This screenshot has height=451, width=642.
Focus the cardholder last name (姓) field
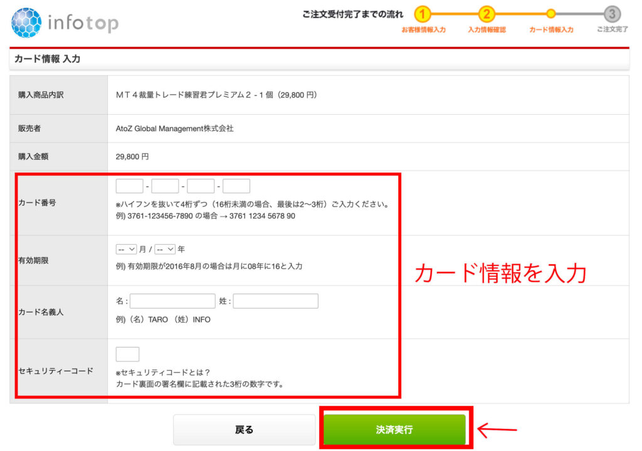[275, 301]
